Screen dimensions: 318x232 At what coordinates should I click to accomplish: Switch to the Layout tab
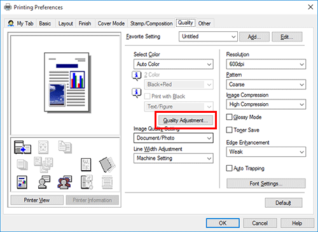(66, 24)
